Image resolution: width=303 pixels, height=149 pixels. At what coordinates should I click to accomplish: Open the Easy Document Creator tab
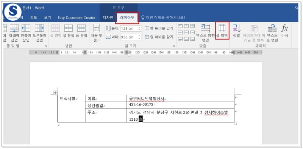click(x=77, y=18)
